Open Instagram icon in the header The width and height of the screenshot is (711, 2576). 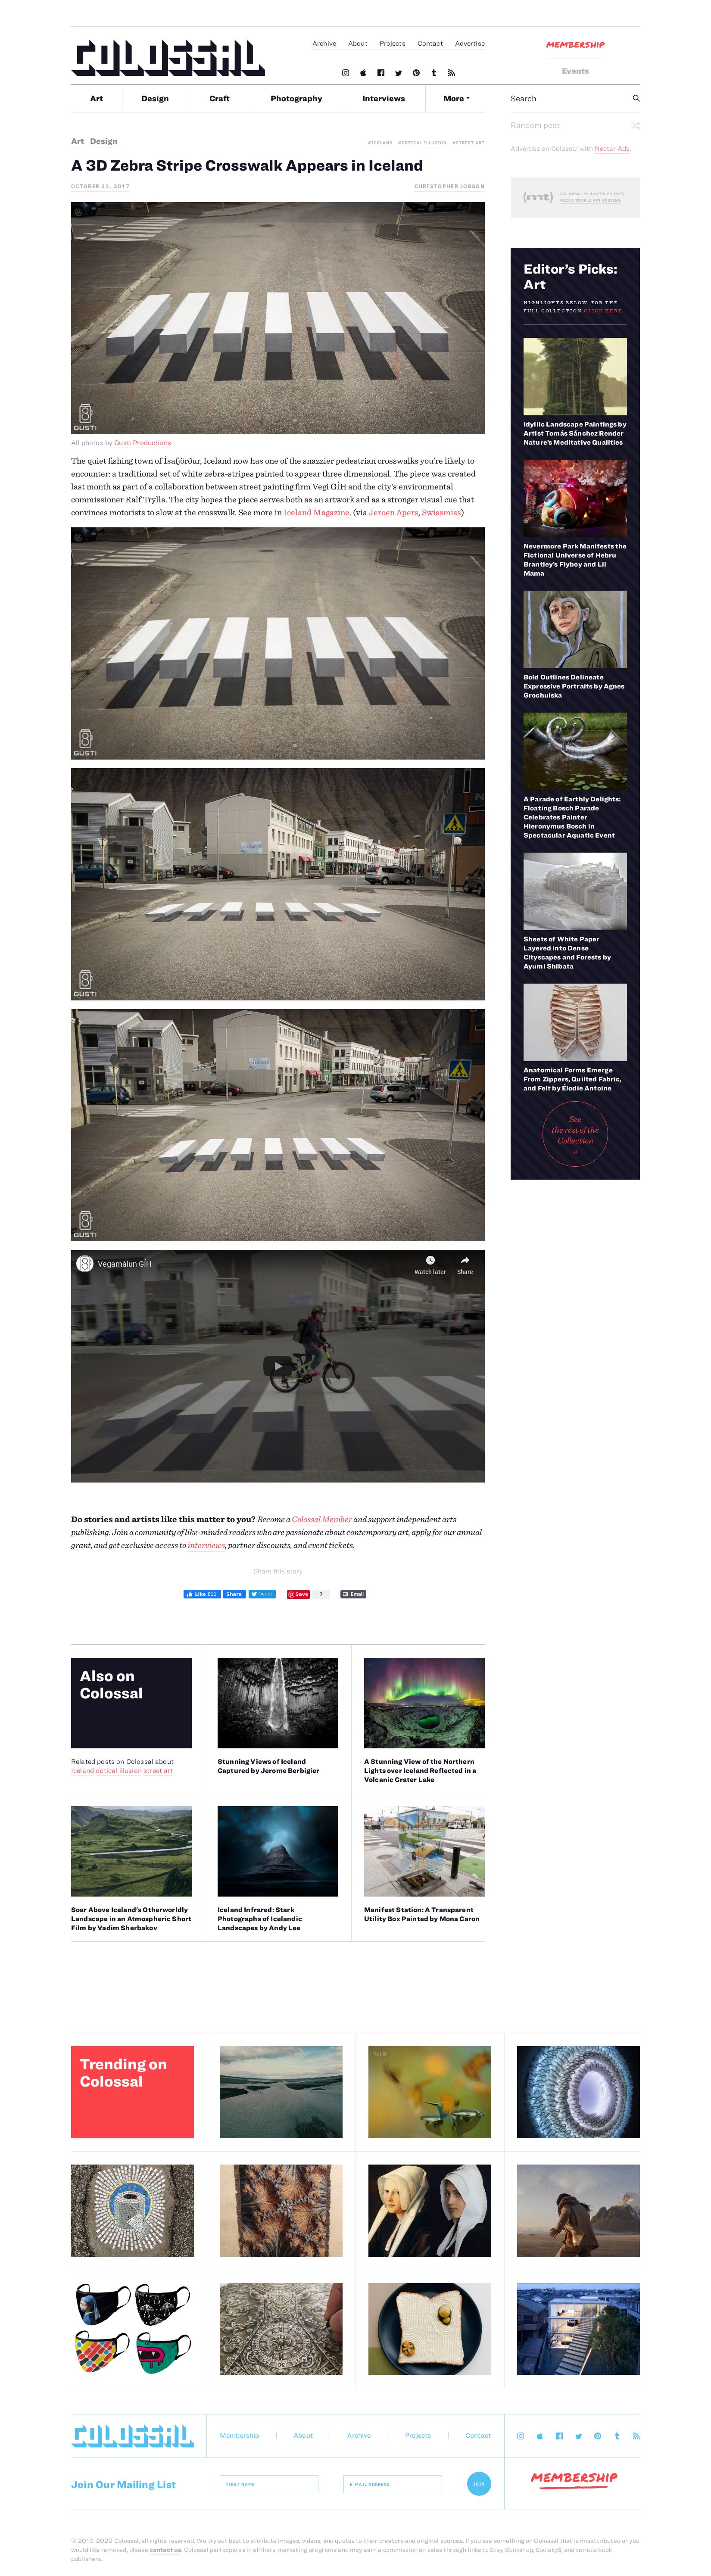click(x=346, y=73)
